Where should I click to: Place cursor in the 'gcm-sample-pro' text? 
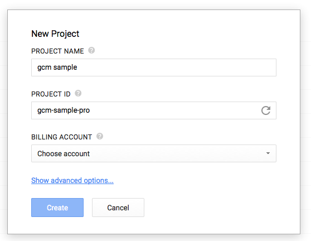[64, 110]
